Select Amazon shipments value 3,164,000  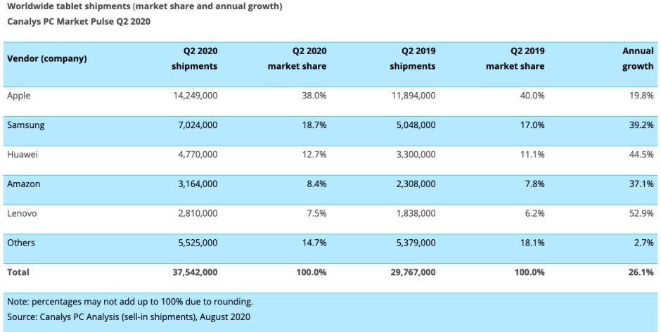pos(198,184)
